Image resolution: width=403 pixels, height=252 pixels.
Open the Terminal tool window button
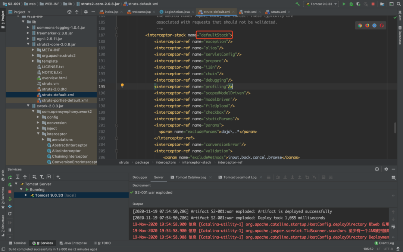pyautogui.click(x=18, y=243)
